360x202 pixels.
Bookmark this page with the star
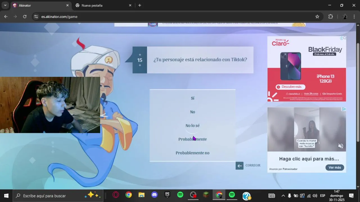point(317,17)
